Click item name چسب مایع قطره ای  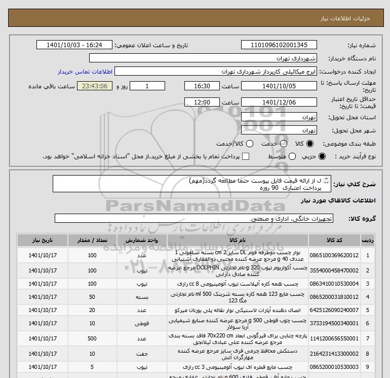click(238, 367)
